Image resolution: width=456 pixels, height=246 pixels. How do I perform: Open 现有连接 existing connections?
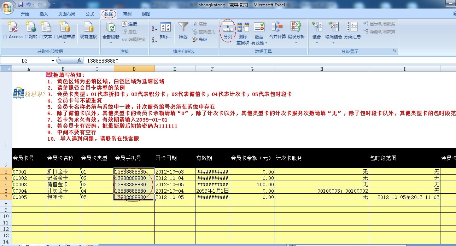click(88, 28)
